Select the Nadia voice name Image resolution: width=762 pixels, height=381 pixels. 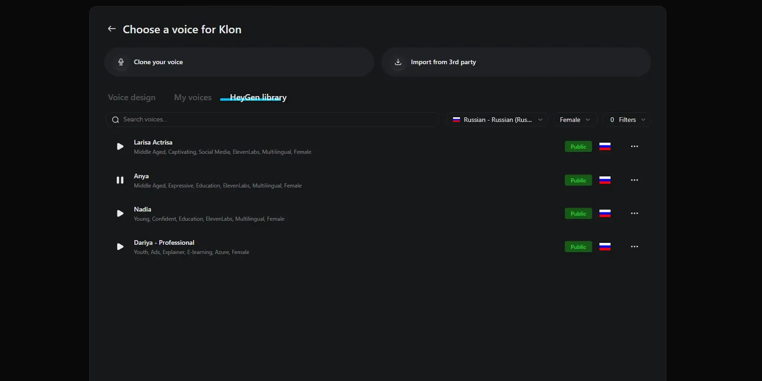[x=142, y=209]
